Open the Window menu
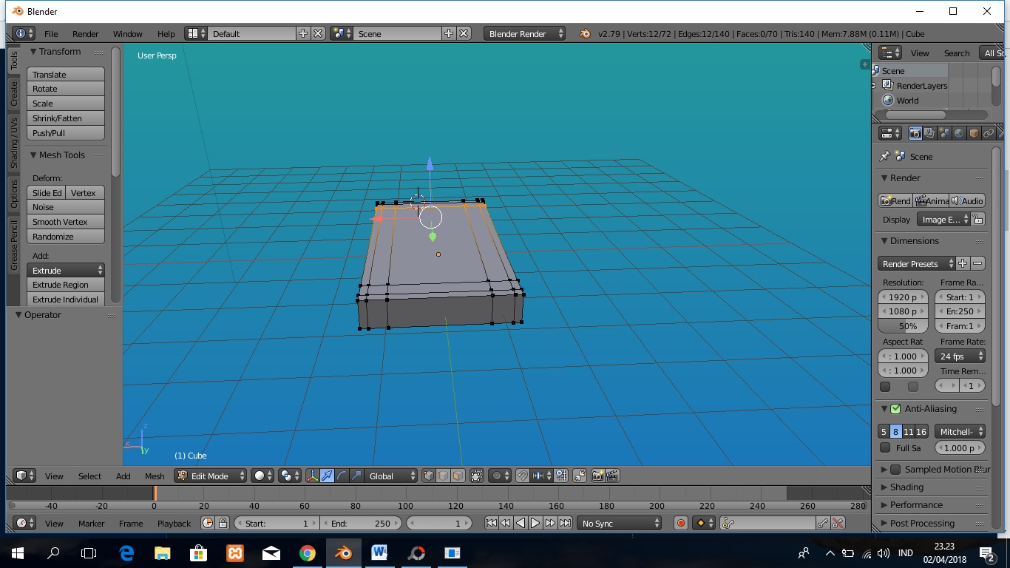 pyautogui.click(x=127, y=34)
